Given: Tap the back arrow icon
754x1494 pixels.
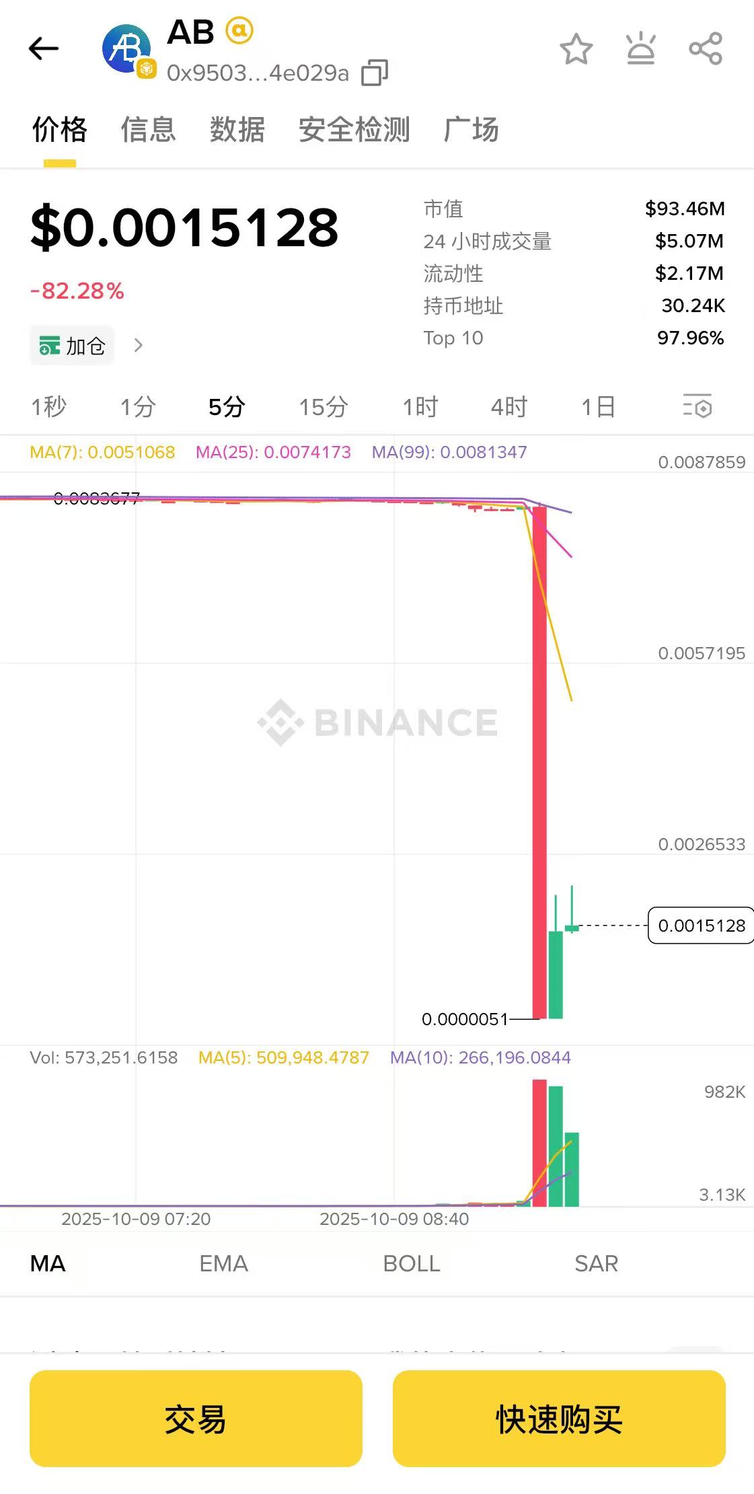Looking at the screenshot, I should pyautogui.click(x=44, y=48).
